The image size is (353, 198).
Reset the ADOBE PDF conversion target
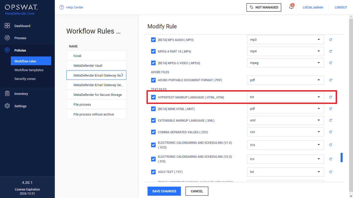331,80
